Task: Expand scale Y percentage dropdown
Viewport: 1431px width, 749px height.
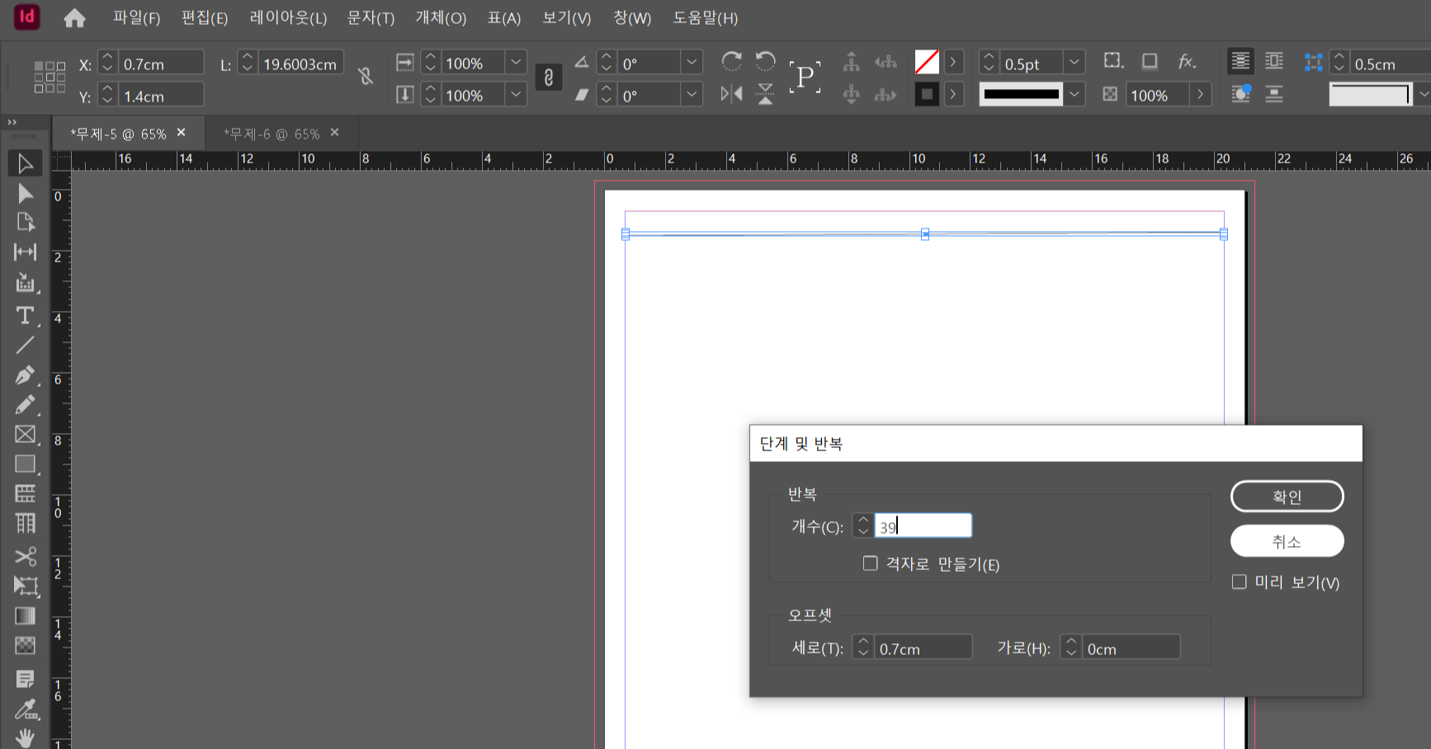Action: tap(516, 95)
